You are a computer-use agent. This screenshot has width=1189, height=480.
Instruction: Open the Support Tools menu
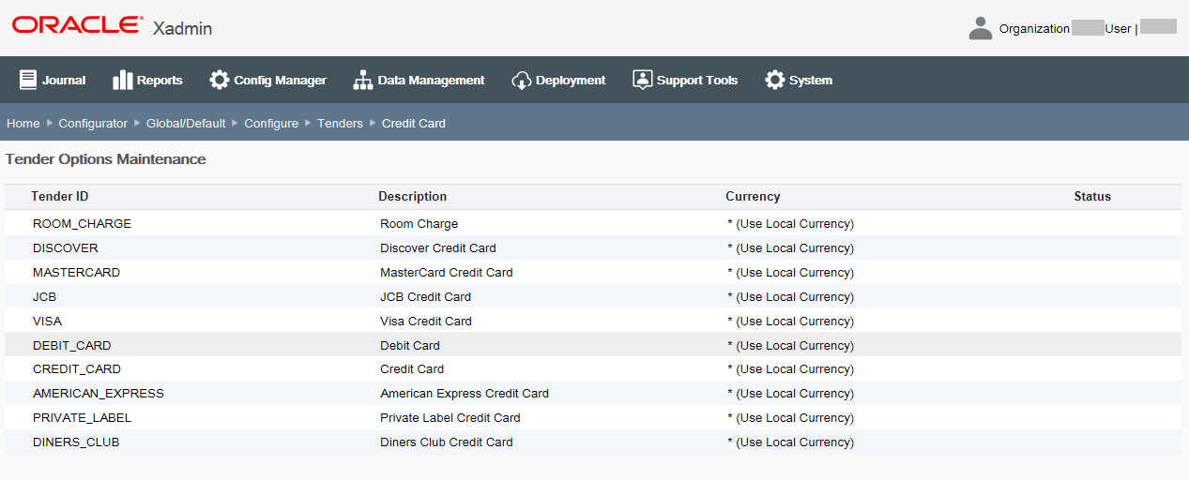(x=685, y=80)
